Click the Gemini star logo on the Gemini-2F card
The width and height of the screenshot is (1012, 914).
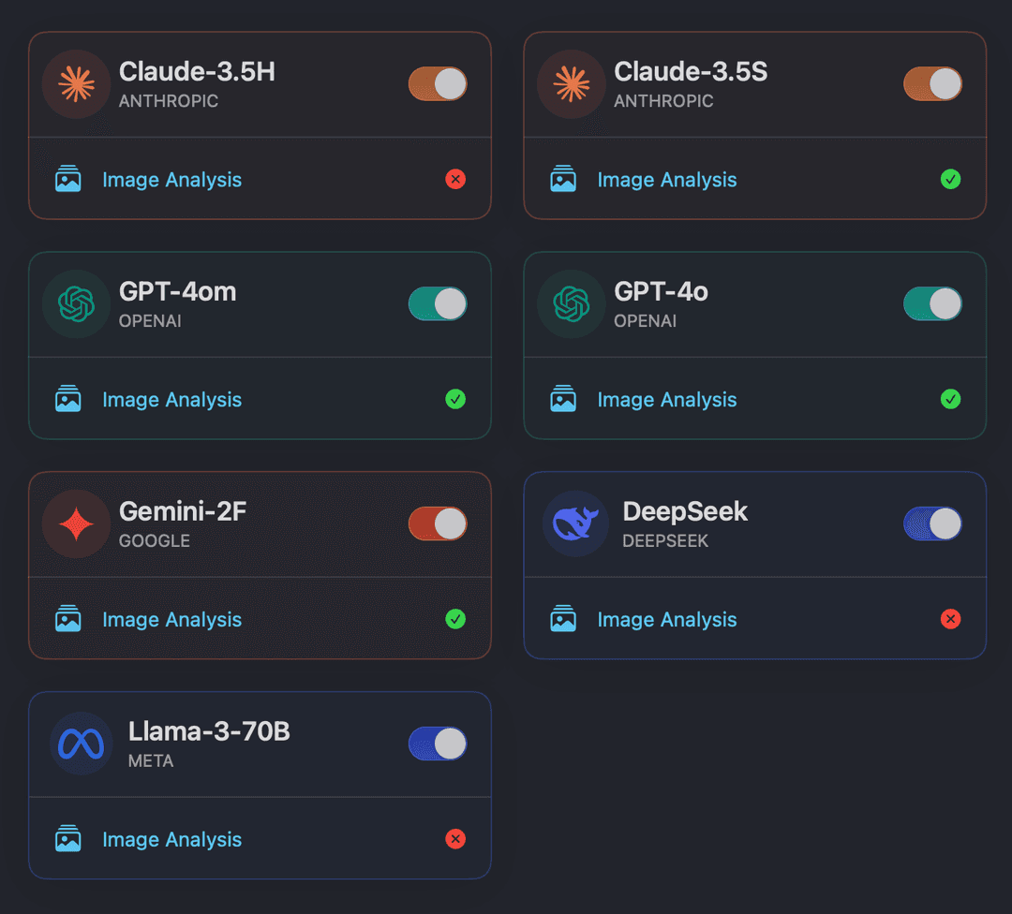[76, 523]
